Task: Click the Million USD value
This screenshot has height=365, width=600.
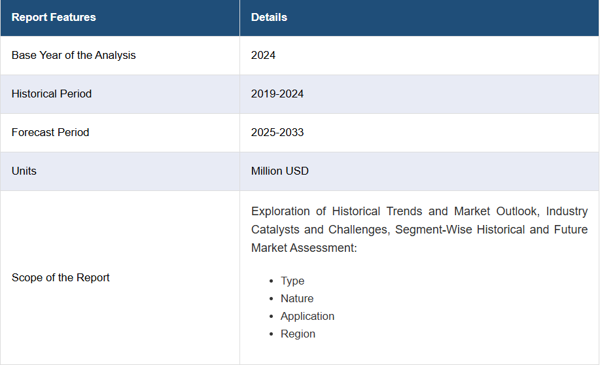Action: [x=280, y=171]
